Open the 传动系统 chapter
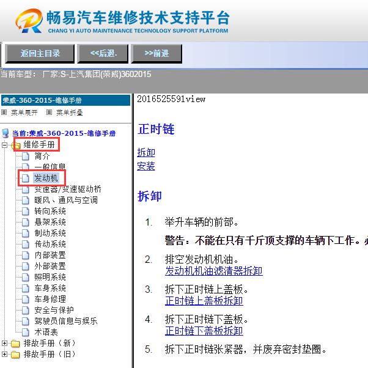Viewport: 368px width, 368px height. pyautogui.click(x=50, y=244)
